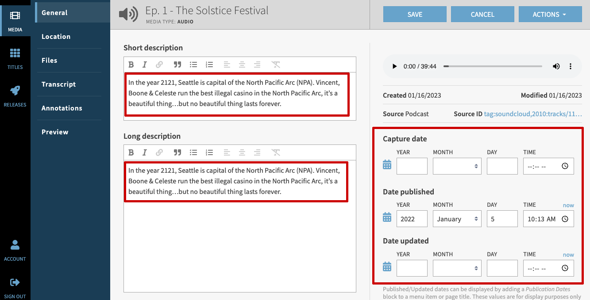Mute the audio player

[x=556, y=66]
